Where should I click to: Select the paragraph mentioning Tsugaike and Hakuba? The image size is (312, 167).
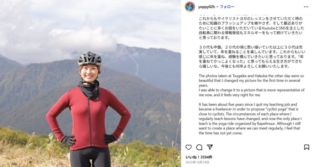point(251,81)
